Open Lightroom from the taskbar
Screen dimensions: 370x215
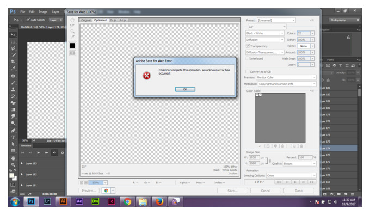click(x=47, y=201)
